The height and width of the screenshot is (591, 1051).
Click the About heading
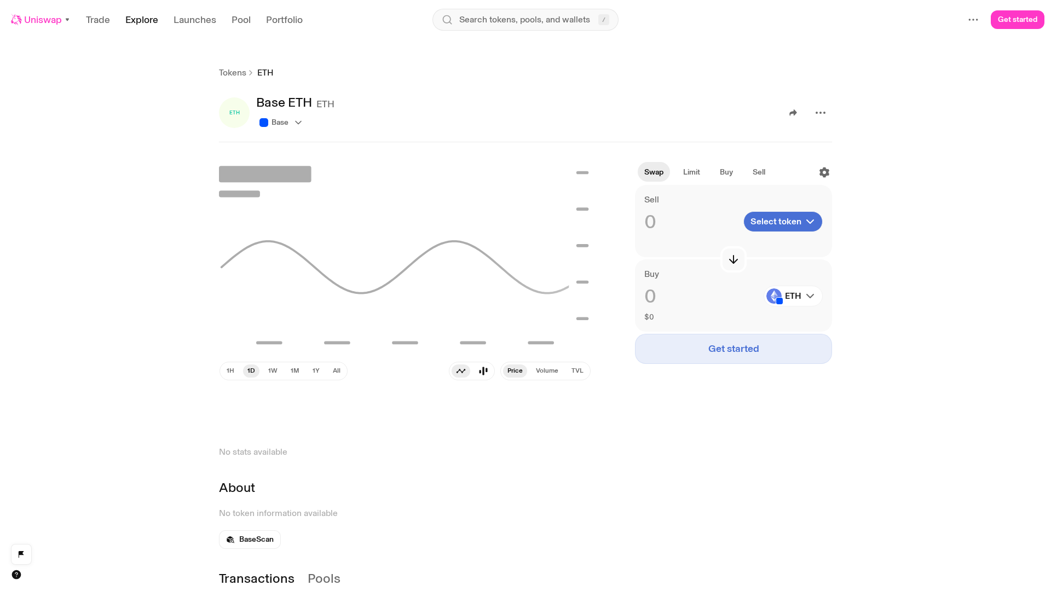point(237,488)
